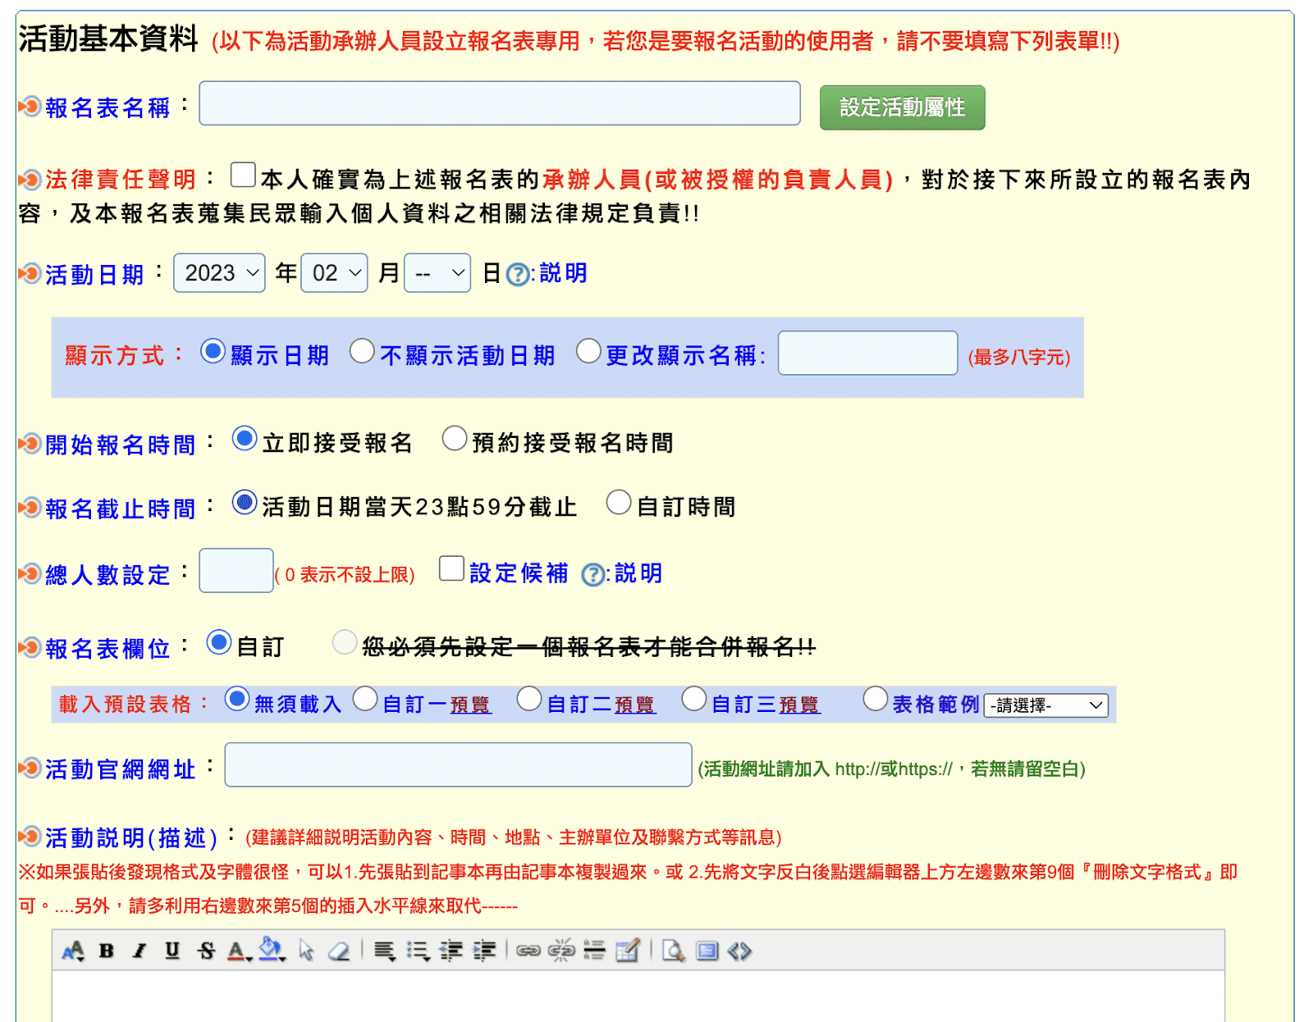Viewport: 1313px width, 1022px height.
Task: Focus the 總人數設定 number field
Action: click(x=236, y=571)
